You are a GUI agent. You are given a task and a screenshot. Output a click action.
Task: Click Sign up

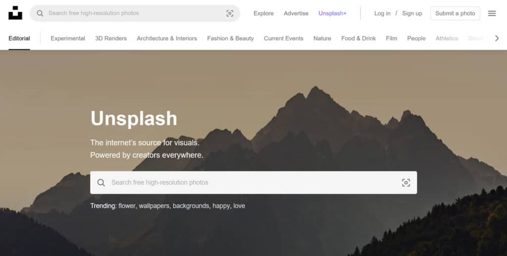point(412,13)
